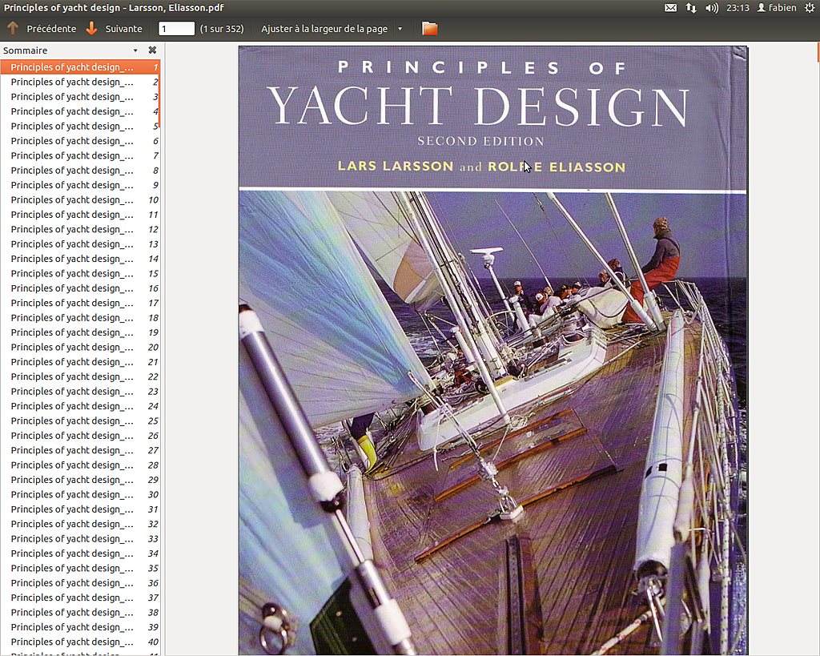Select outline entry for page 18

pos(81,318)
